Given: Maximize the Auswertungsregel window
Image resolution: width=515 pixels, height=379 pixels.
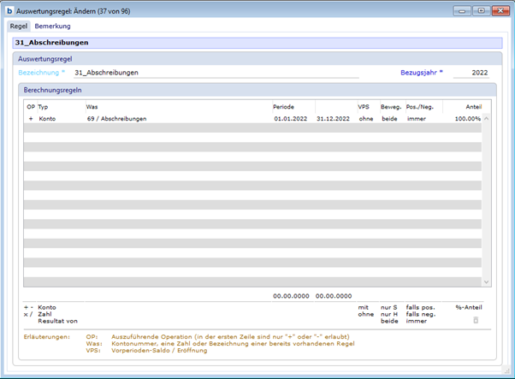Looking at the screenshot, I should 480,10.
